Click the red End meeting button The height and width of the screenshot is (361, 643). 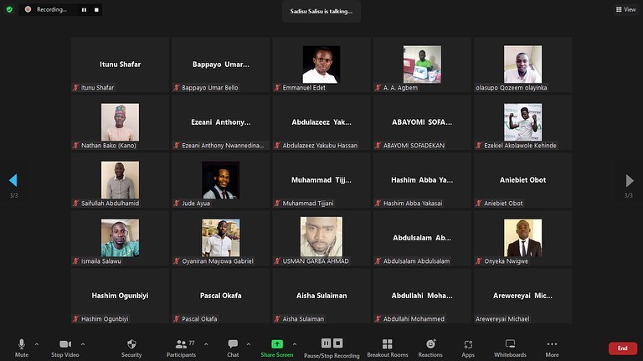coord(622,348)
